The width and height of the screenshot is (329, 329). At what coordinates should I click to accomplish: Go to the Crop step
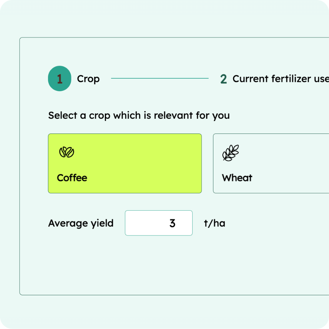[88, 79]
